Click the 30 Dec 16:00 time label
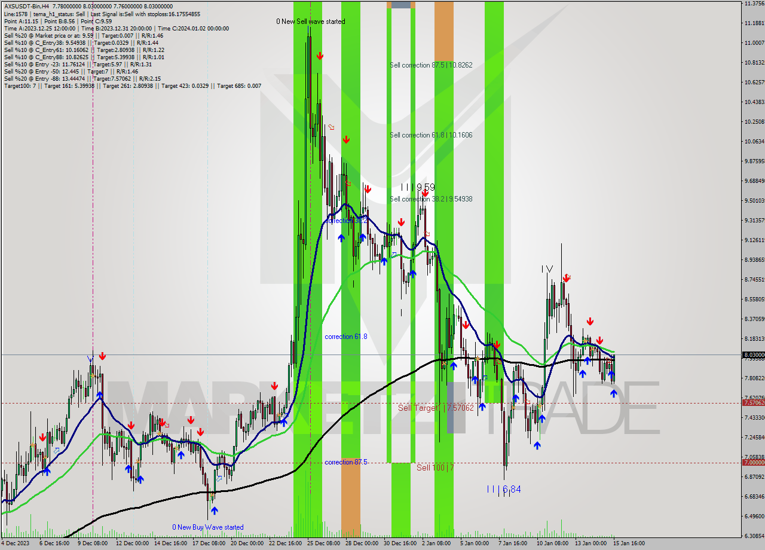The height and width of the screenshot is (550, 765). pos(400,543)
